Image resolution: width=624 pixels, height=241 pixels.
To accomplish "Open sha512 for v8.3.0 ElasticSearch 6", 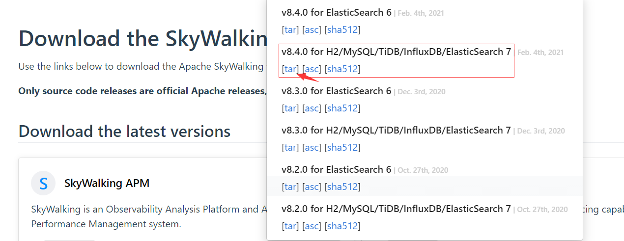I will point(342,108).
